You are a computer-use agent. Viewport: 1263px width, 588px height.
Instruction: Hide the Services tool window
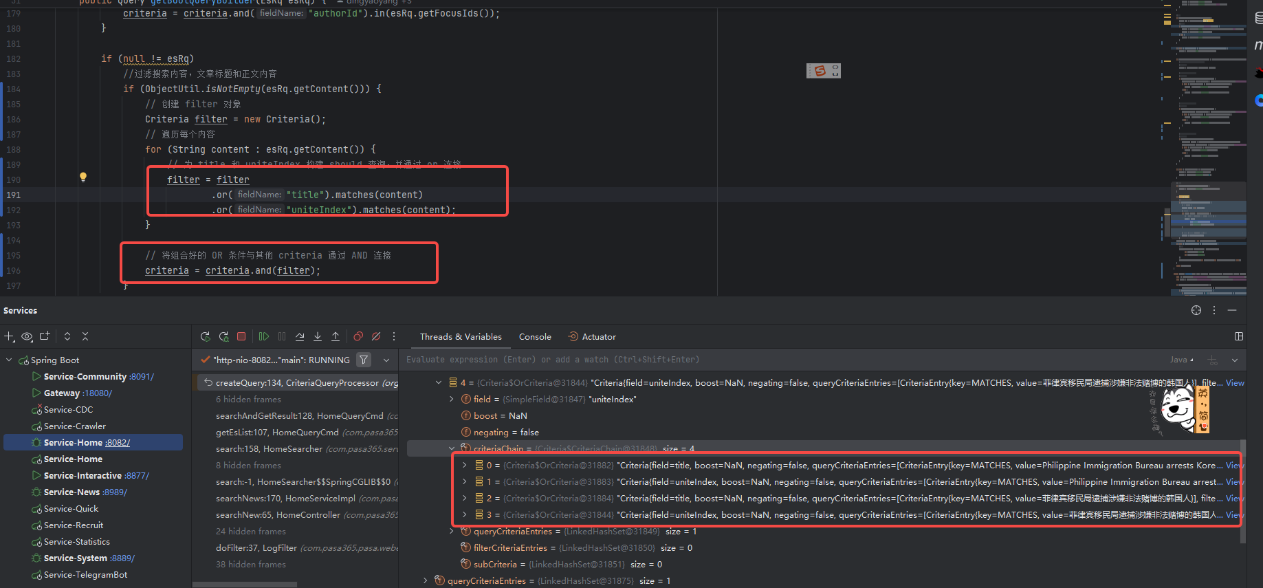tap(1232, 310)
